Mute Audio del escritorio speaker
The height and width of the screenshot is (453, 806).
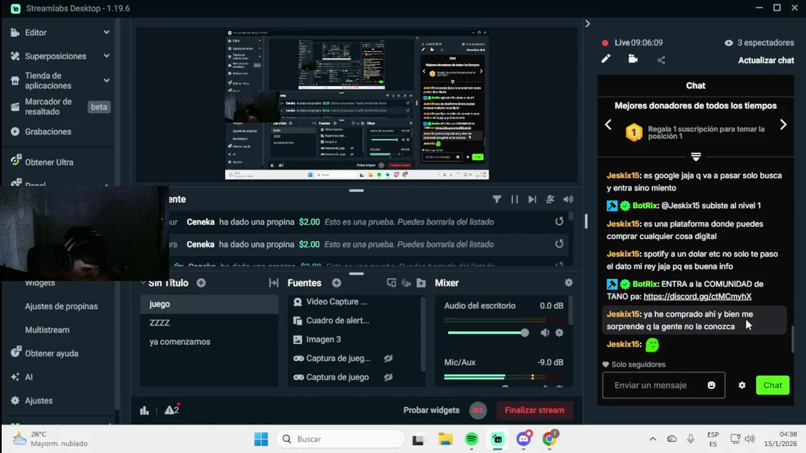pos(545,333)
